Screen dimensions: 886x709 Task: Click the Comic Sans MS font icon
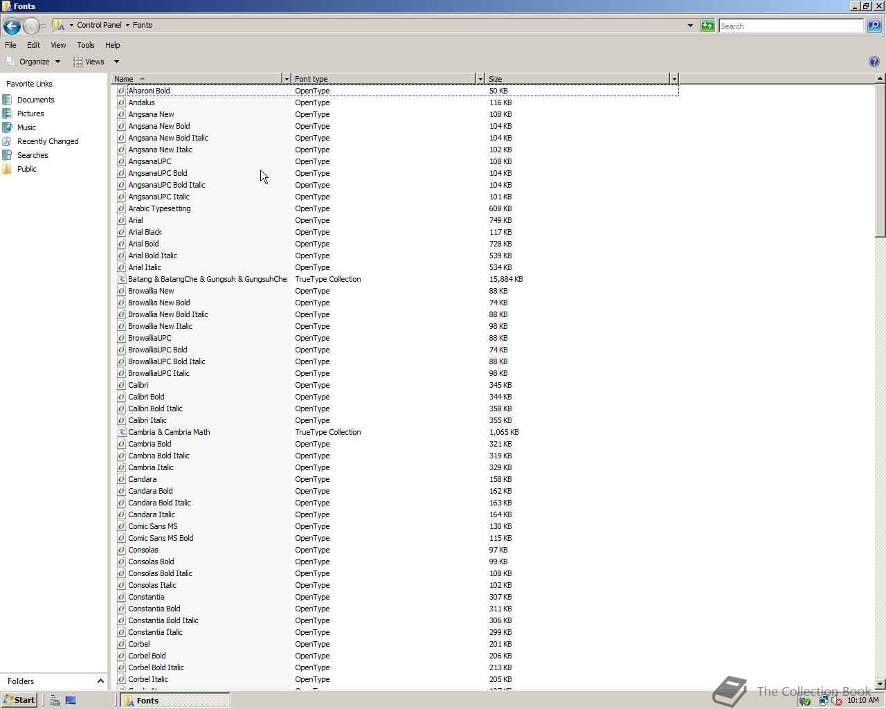coord(121,526)
